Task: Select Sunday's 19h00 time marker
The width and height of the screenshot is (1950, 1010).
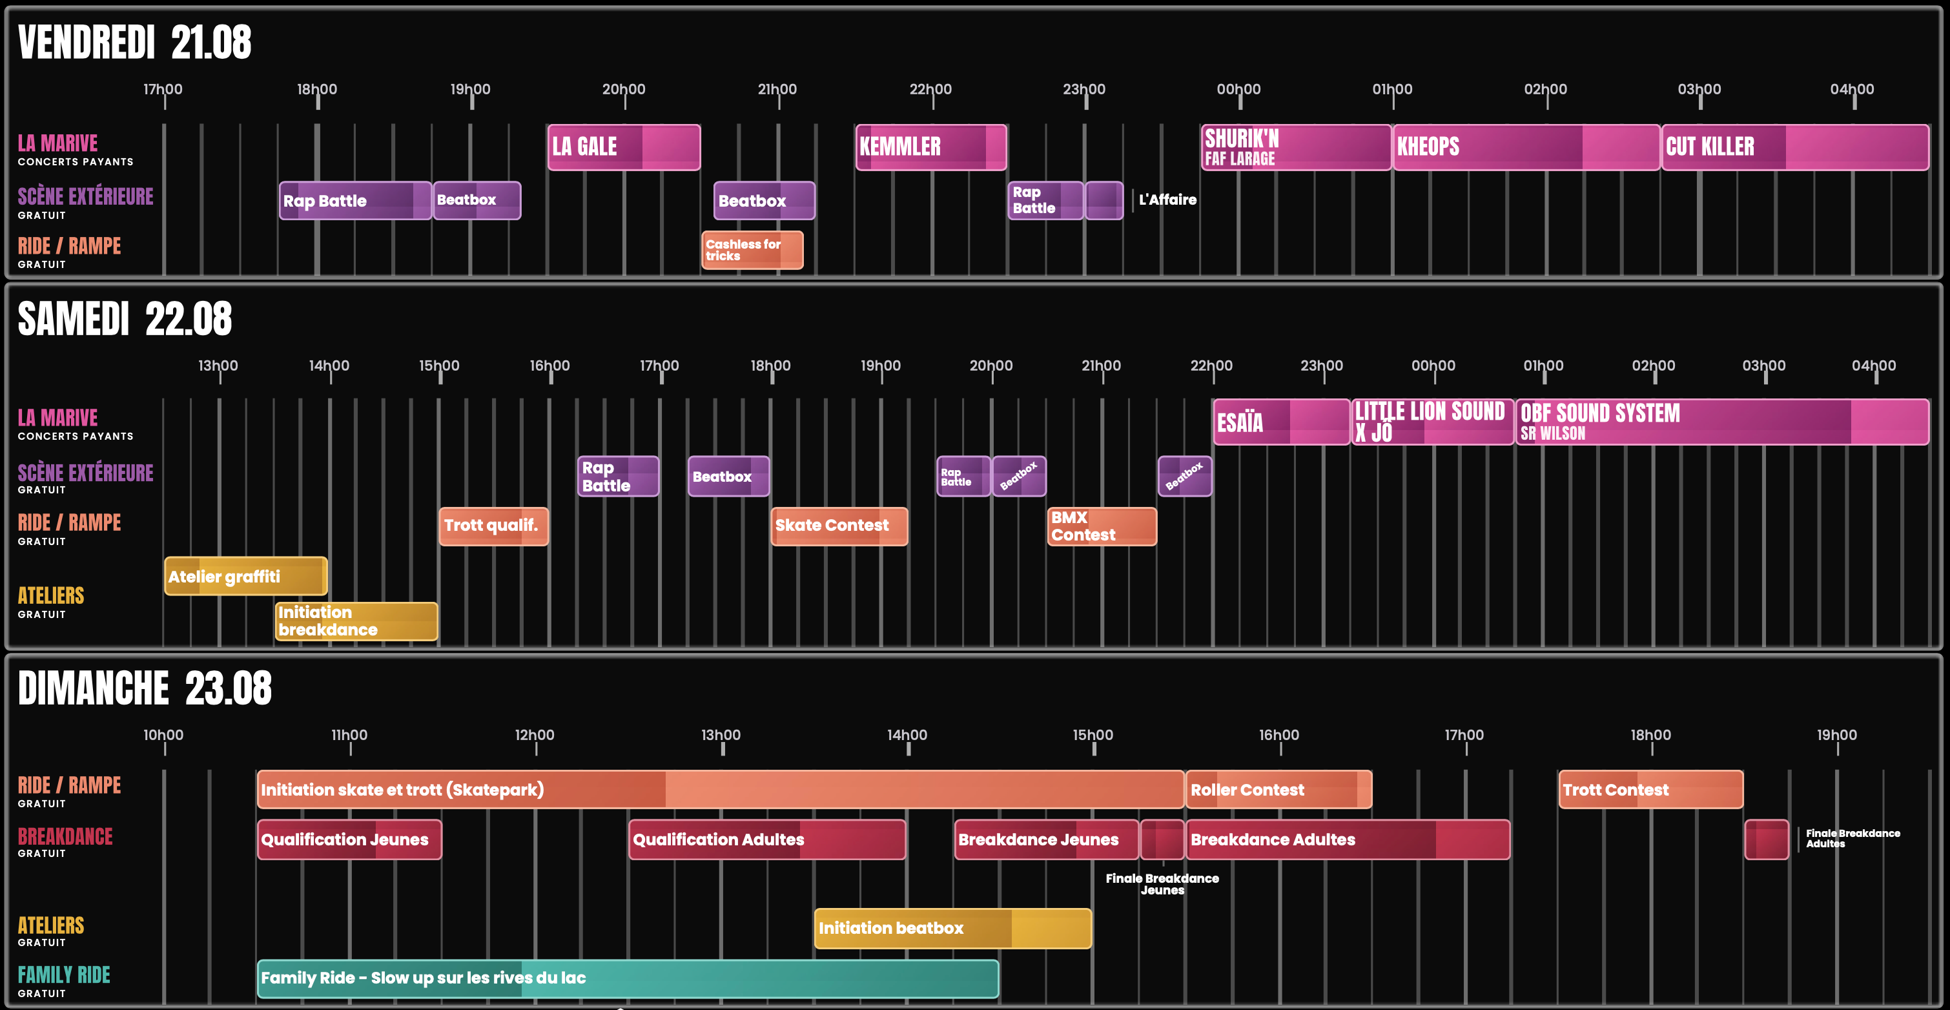Action: coord(1837,735)
